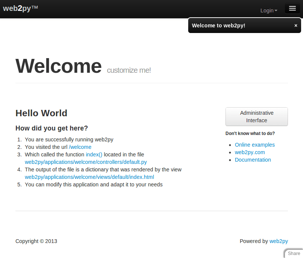Follow the /welcome URL link

[x=80, y=147]
